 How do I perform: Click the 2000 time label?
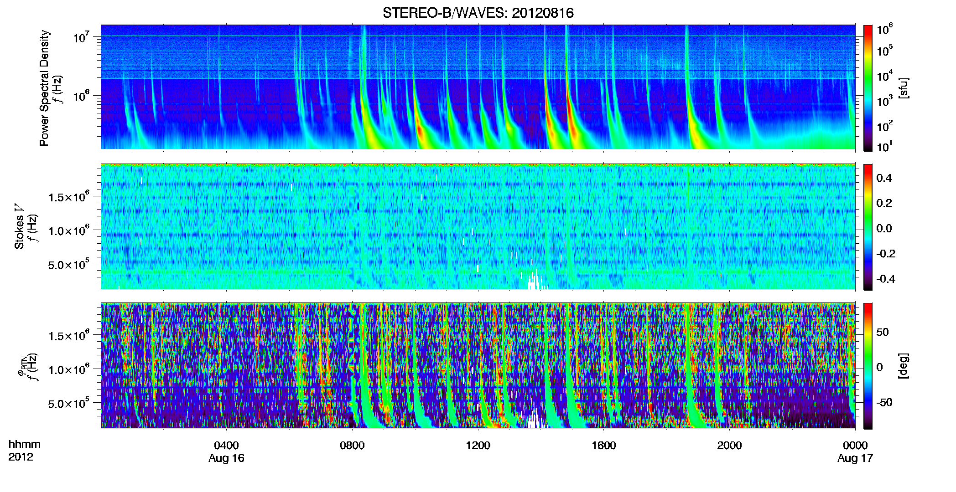point(729,445)
